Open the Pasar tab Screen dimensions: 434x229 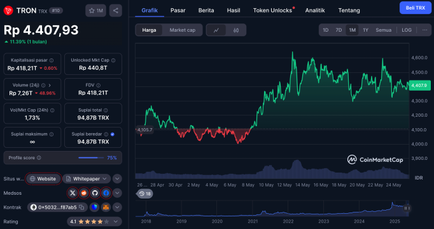coord(178,11)
